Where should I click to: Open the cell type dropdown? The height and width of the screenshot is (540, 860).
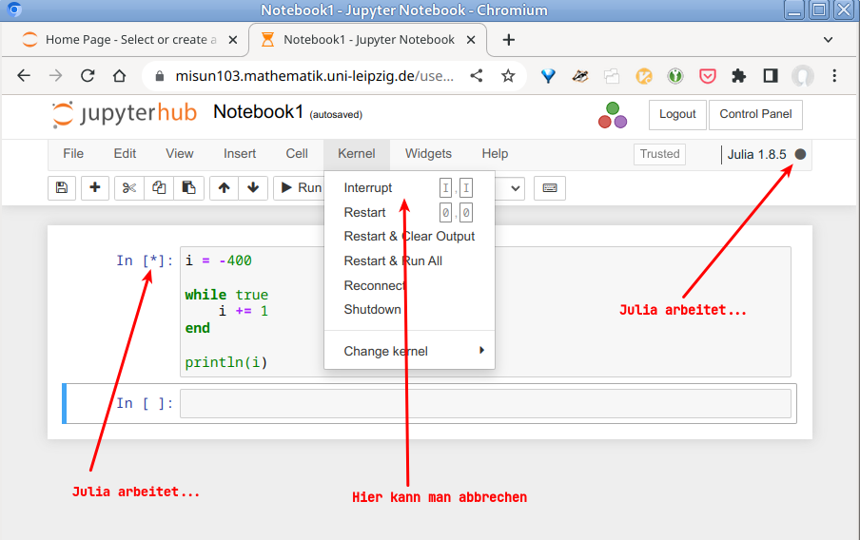click(x=510, y=188)
